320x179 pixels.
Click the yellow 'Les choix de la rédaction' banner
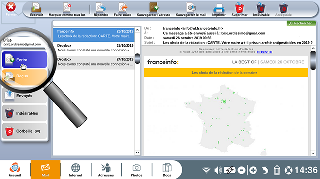point(225,73)
